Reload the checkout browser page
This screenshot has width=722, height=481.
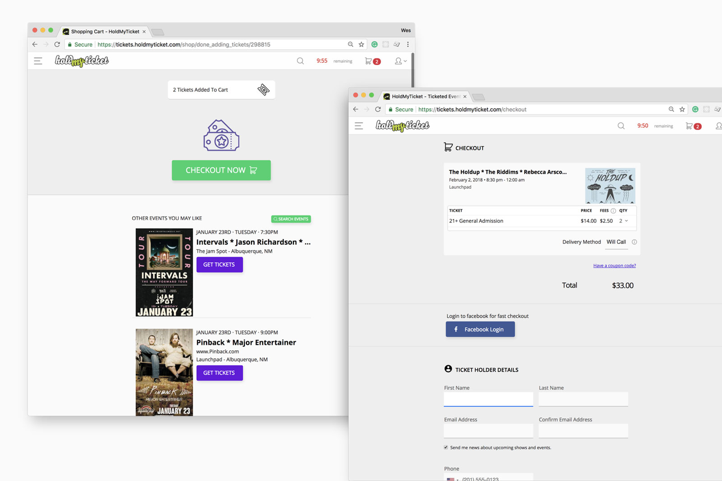click(378, 109)
